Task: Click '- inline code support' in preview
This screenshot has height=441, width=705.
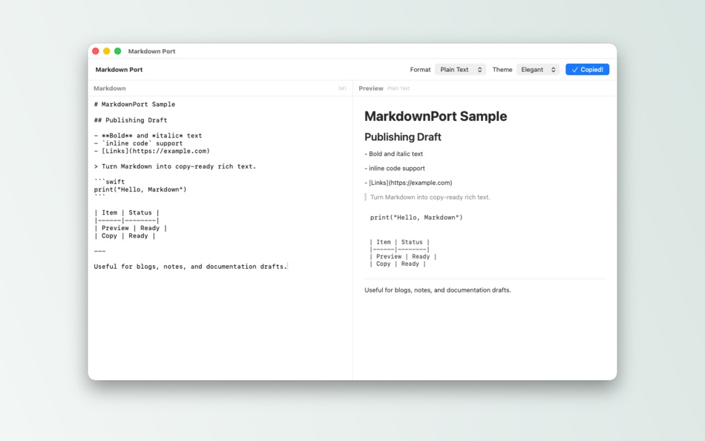Action: tap(395, 169)
